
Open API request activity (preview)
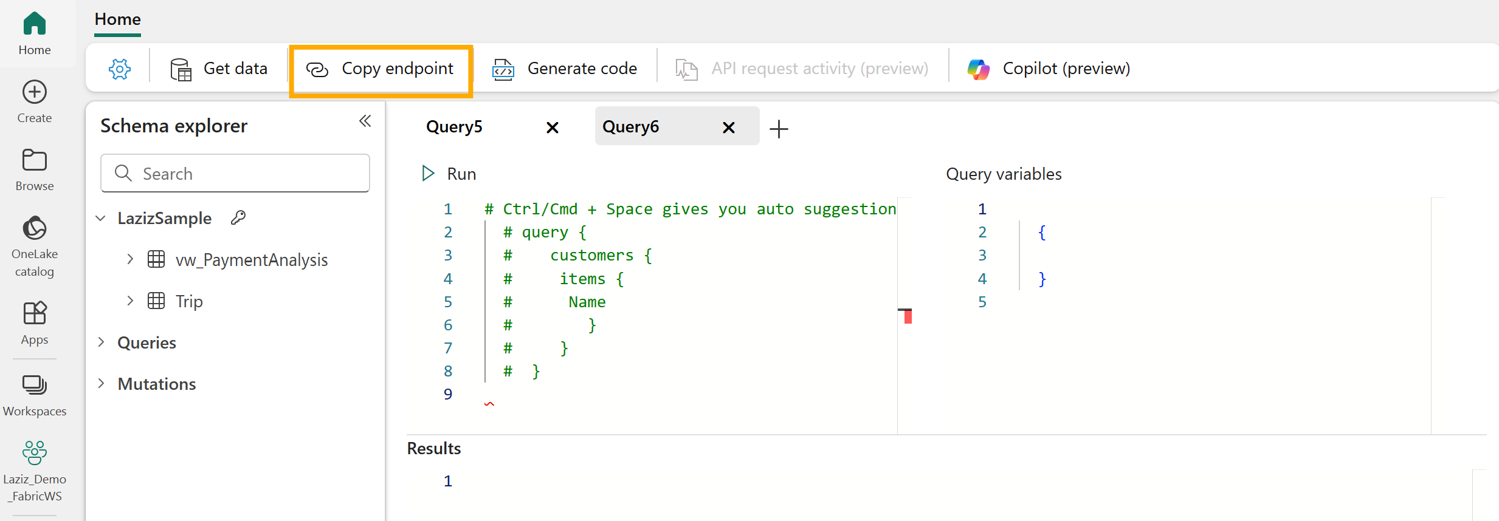click(802, 69)
